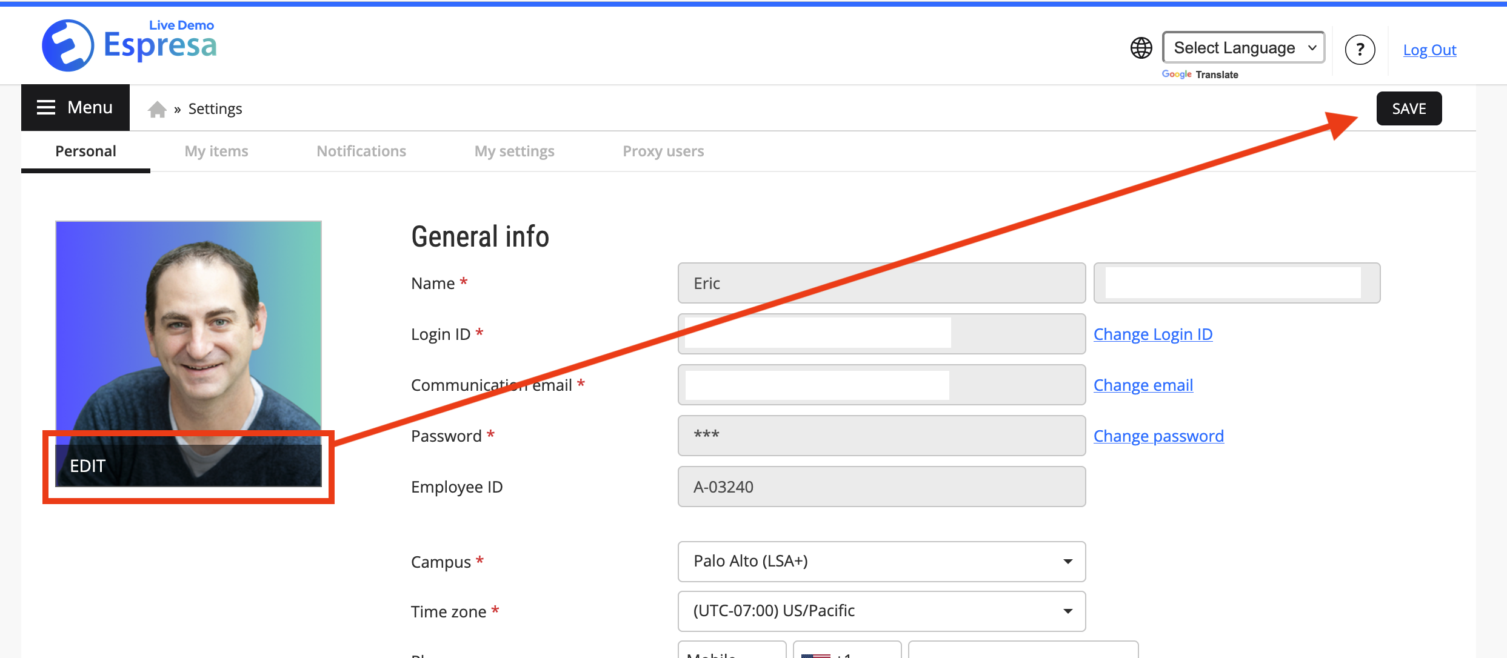Click the Change password link
Screen dimensions: 1507x658
pyautogui.click(x=1158, y=436)
